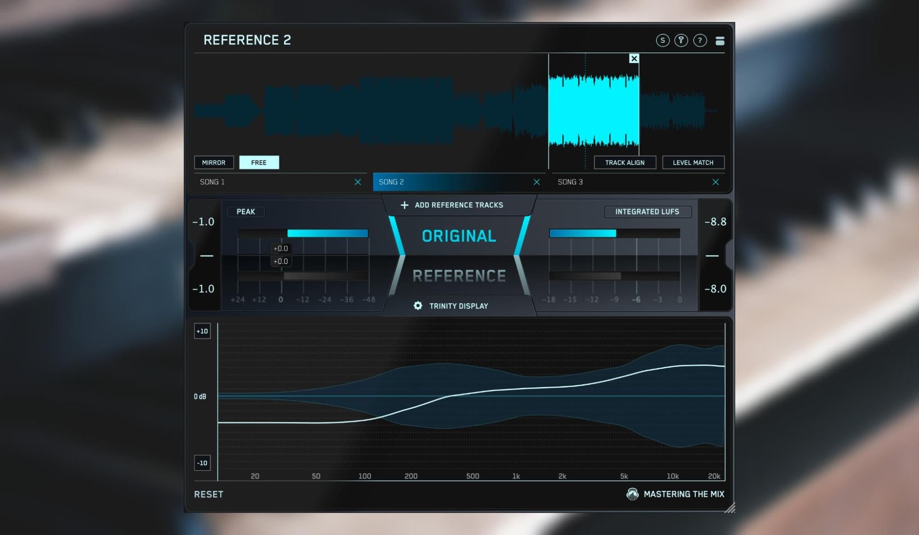Click the stacked menu icon at top right
Viewport: 919px width, 535px height.
click(x=720, y=41)
